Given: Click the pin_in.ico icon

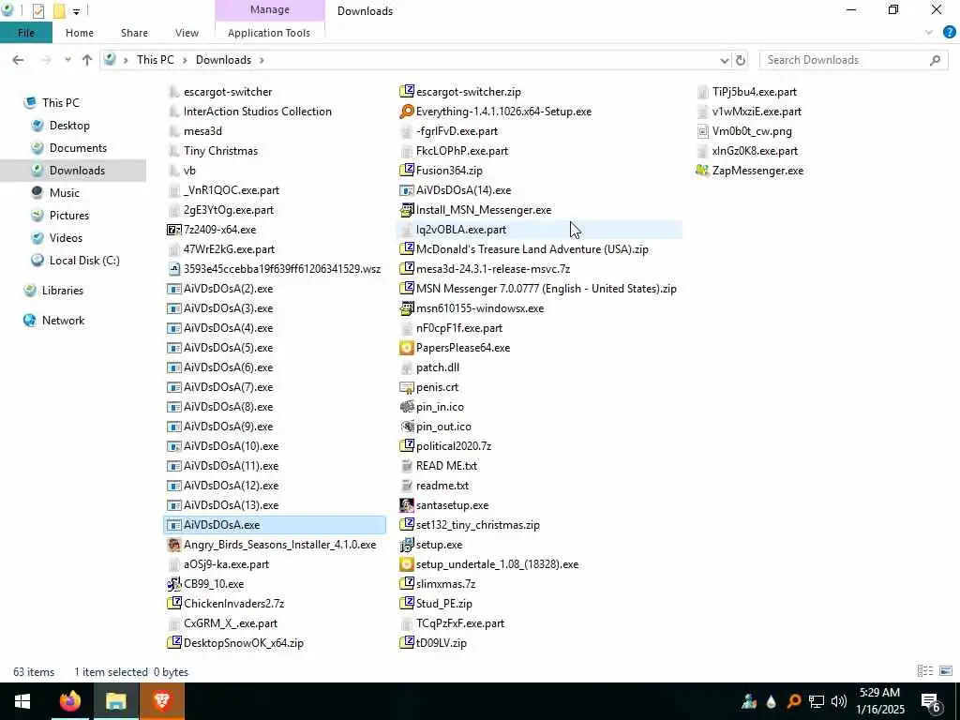Looking at the screenshot, I should point(407,407).
